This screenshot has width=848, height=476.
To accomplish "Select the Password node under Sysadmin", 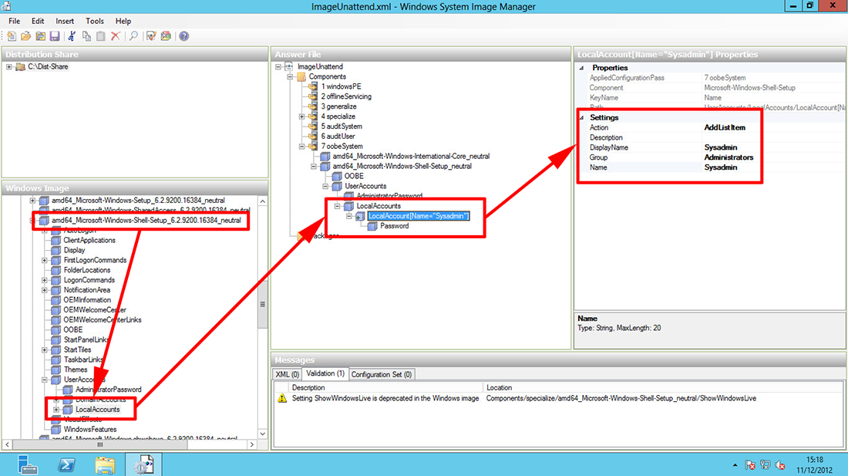I will pyautogui.click(x=394, y=226).
